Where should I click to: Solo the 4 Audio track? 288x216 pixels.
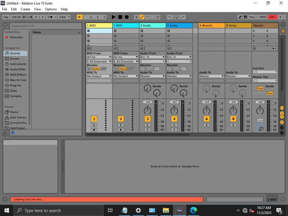tap(174, 125)
